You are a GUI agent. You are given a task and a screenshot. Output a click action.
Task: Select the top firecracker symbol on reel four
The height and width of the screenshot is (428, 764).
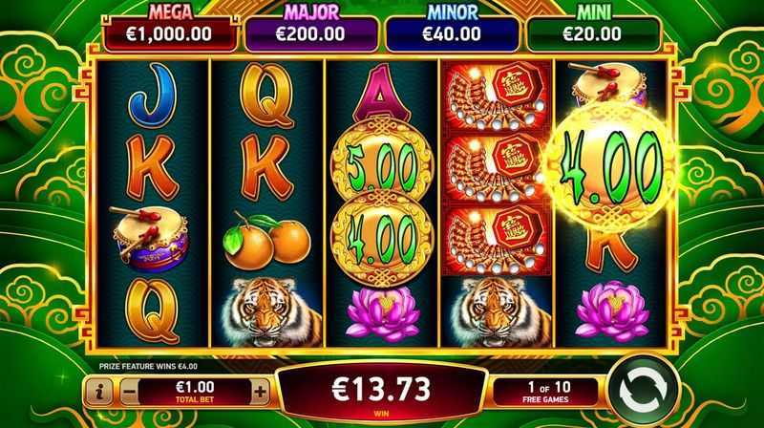pos(496,96)
